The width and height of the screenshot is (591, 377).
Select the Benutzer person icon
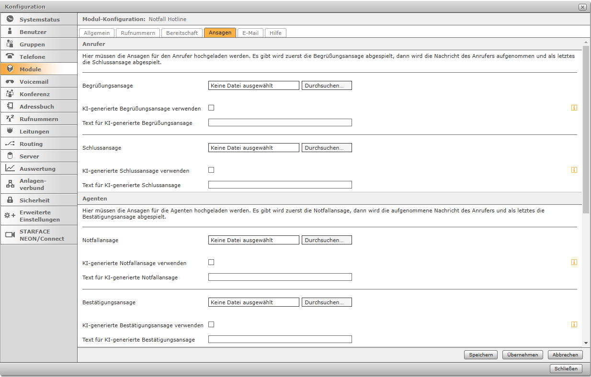point(10,32)
